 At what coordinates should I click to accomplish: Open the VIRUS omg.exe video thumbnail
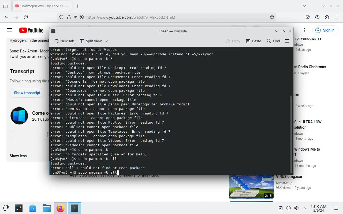[x=251, y=187]
